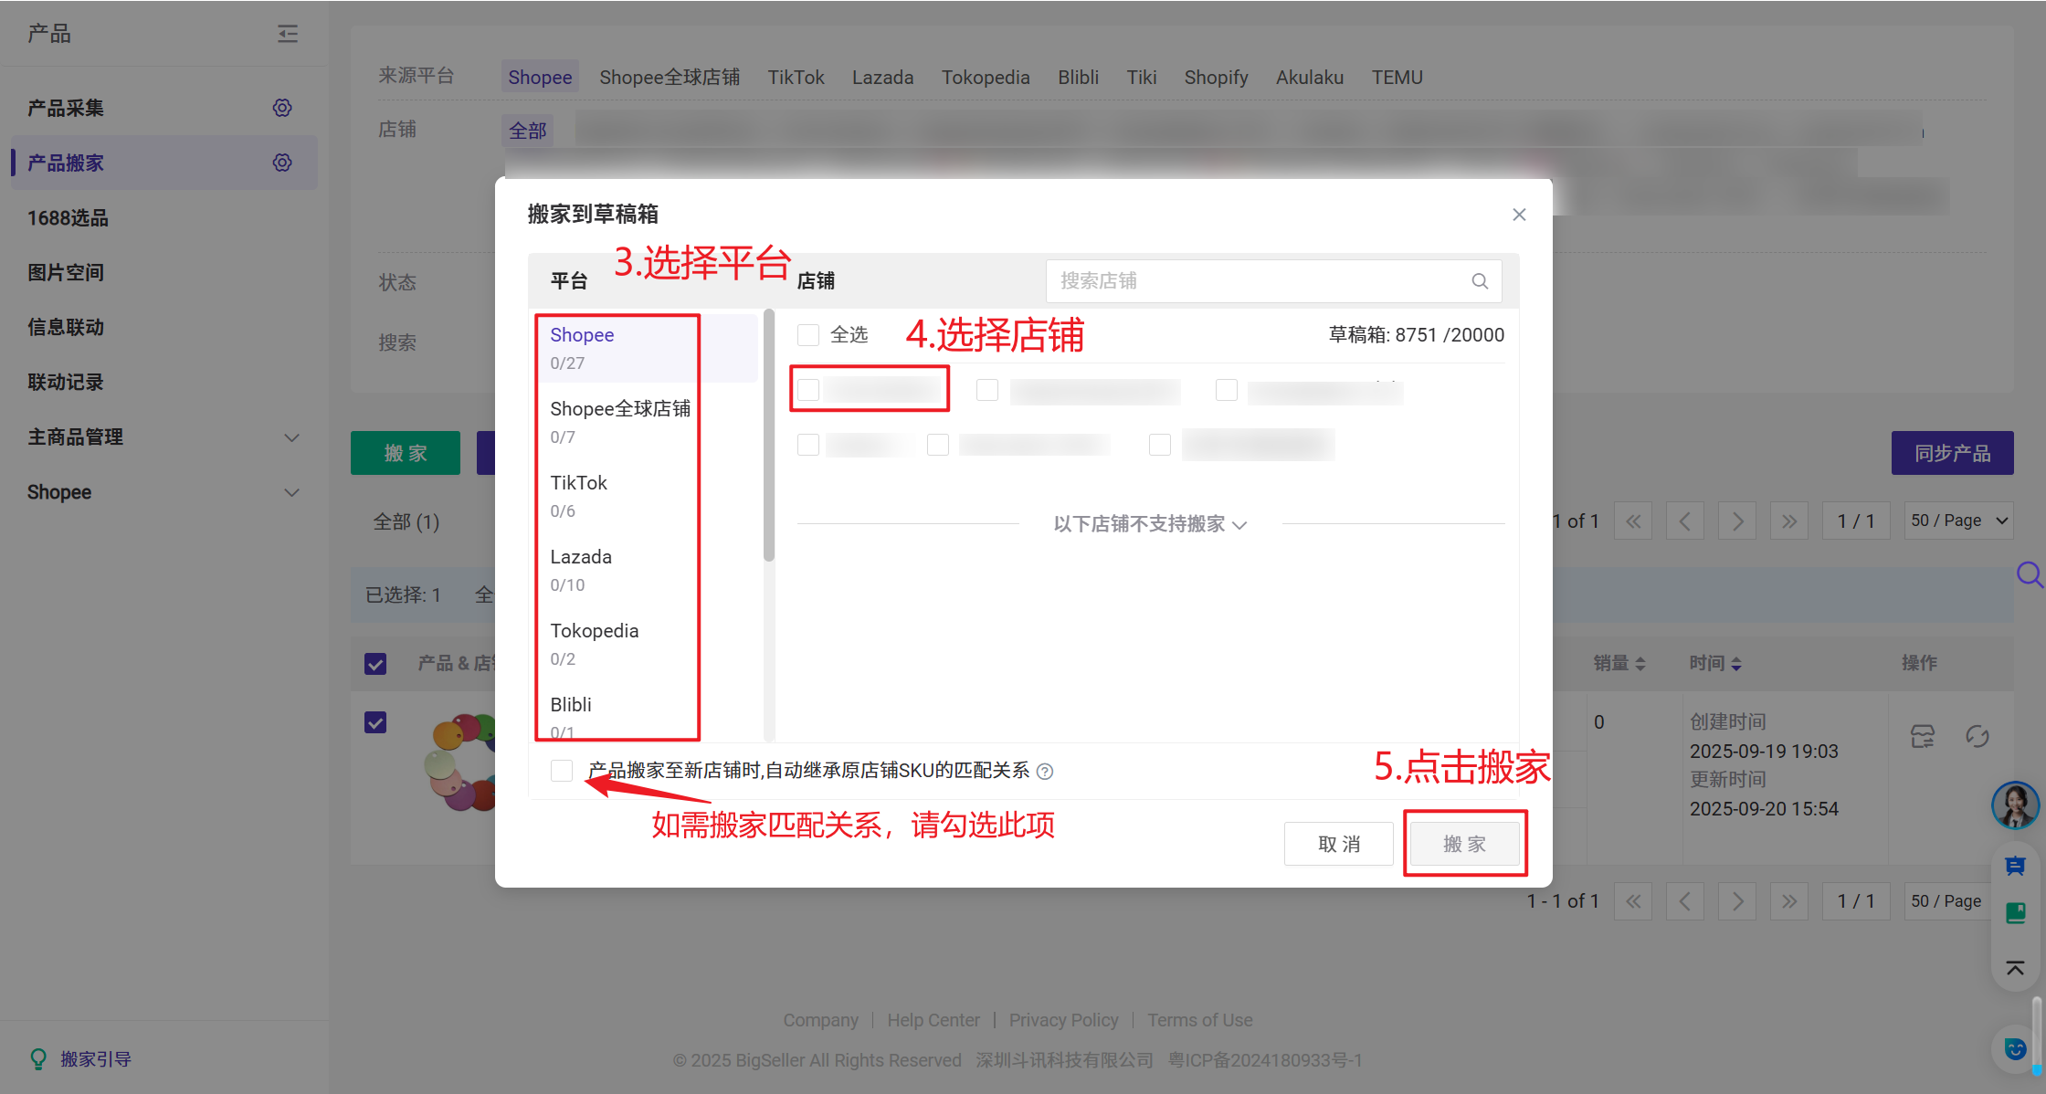
Task: Click the 取消 cancel button
Action: pyautogui.click(x=1338, y=844)
